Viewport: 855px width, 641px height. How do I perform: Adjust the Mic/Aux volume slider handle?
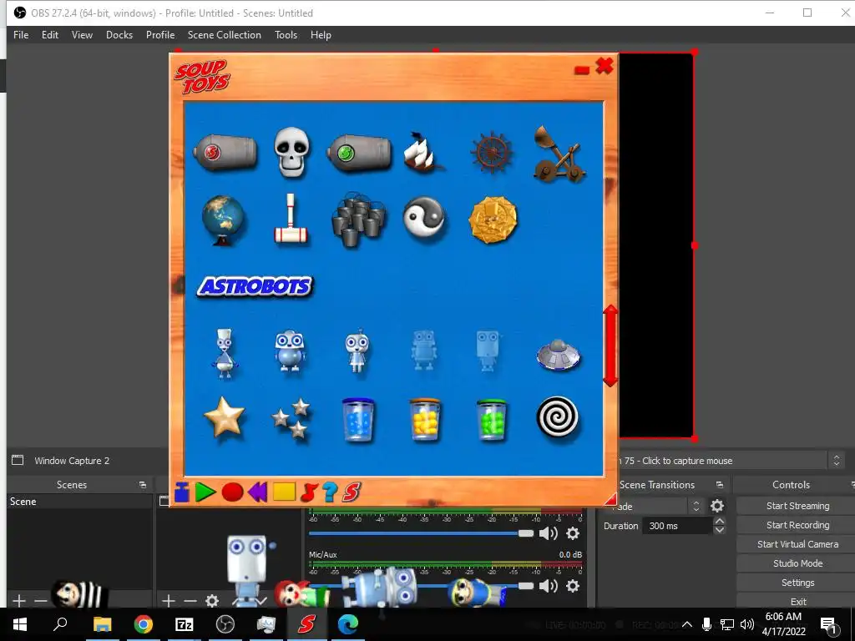click(526, 586)
